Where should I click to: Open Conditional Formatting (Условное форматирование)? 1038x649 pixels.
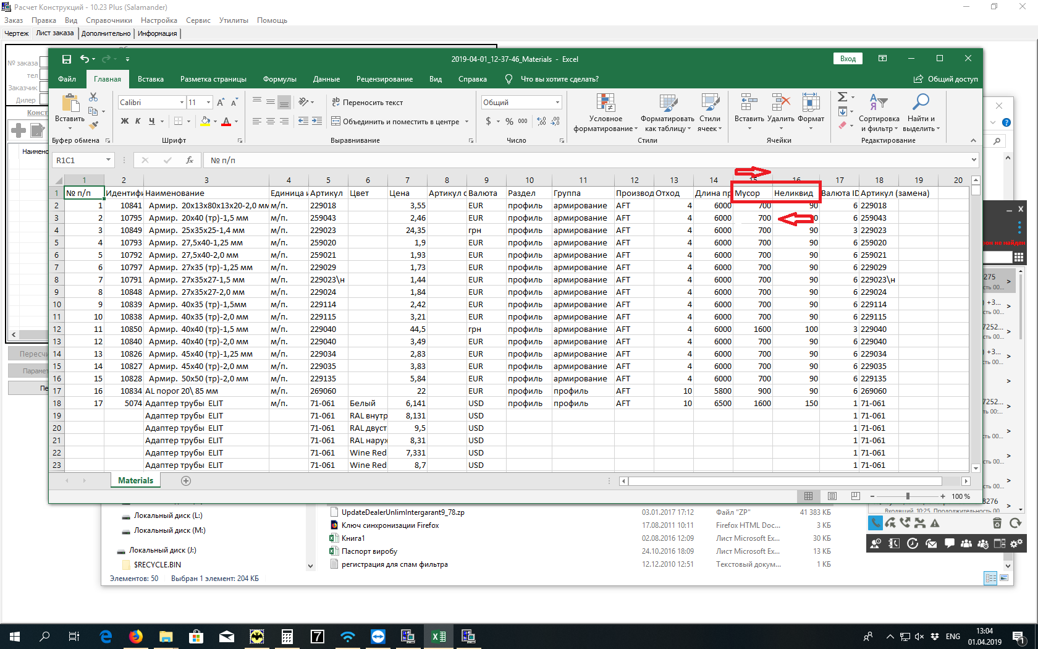click(x=605, y=112)
